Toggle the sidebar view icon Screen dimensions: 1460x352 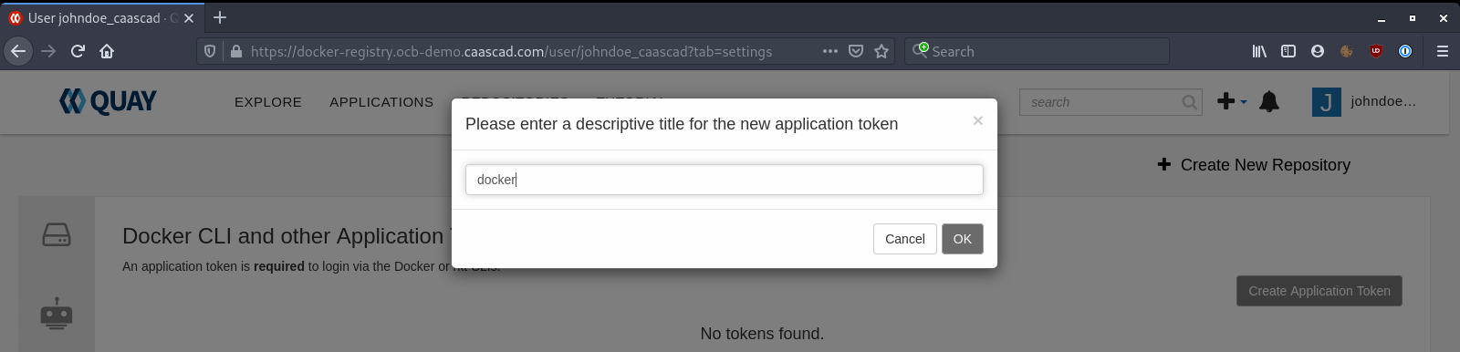pos(1288,51)
